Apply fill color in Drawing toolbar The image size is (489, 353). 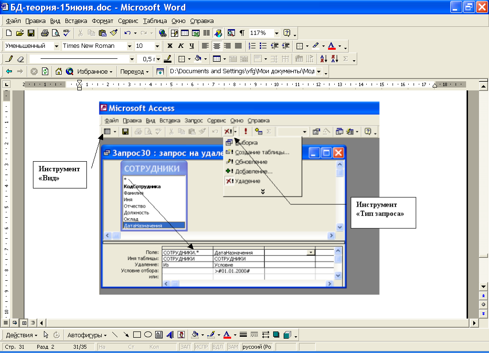coord(195,335)
